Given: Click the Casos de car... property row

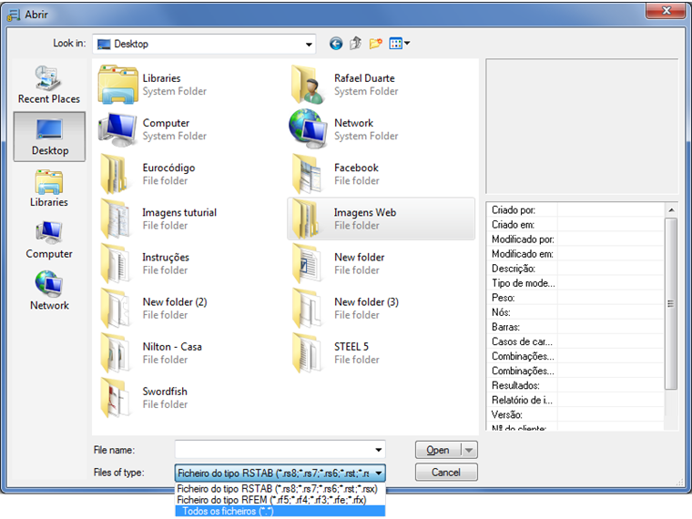Looking at the screenshot, I should (x=576, y=341).
